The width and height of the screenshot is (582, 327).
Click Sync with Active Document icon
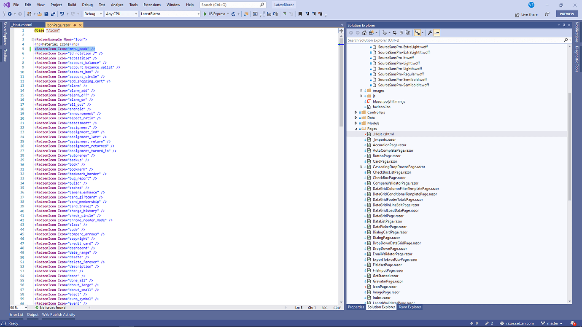395,32
